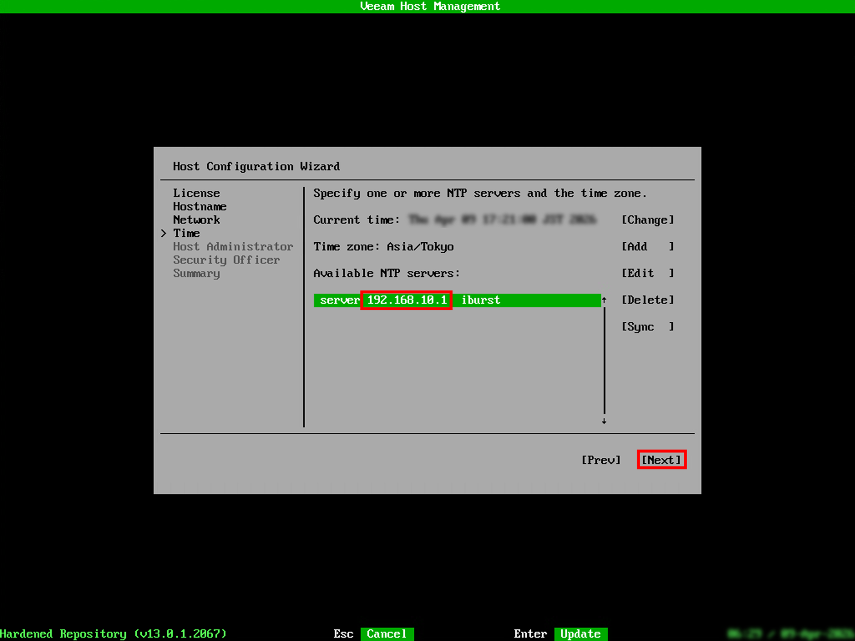Select the Time step in the sidebar

click(x=187, y=233)
